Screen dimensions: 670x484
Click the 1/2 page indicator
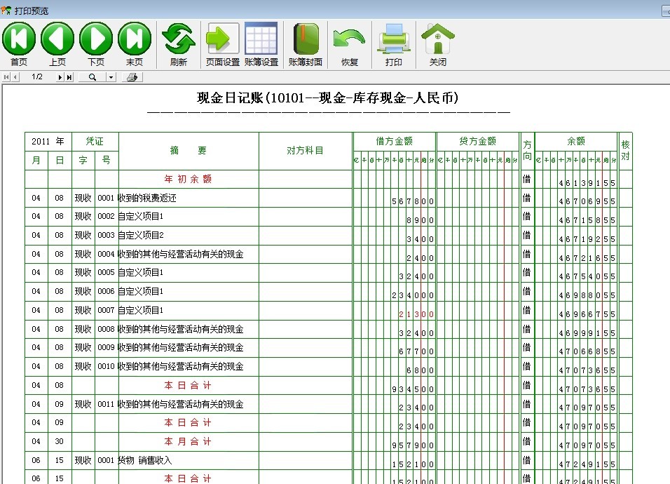tap(37, 76)
